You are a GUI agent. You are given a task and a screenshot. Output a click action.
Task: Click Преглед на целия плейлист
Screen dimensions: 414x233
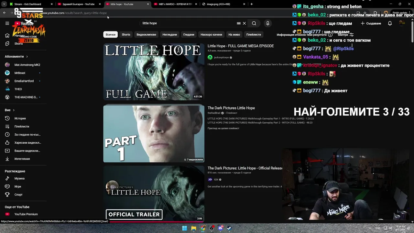tap(223, 128)
